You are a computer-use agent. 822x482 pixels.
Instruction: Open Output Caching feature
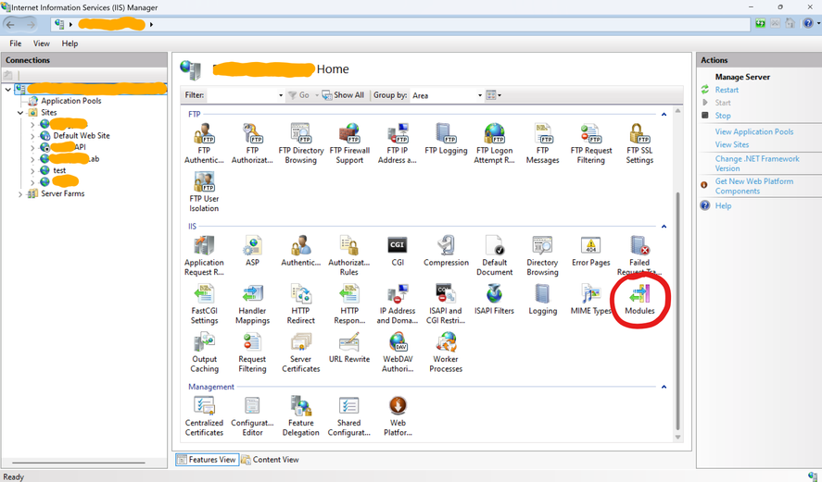[204, 352]
